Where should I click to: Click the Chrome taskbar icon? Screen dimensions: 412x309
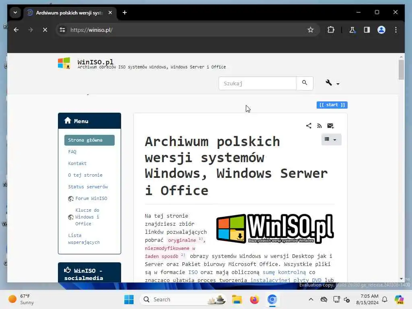(x=272, y=299)
